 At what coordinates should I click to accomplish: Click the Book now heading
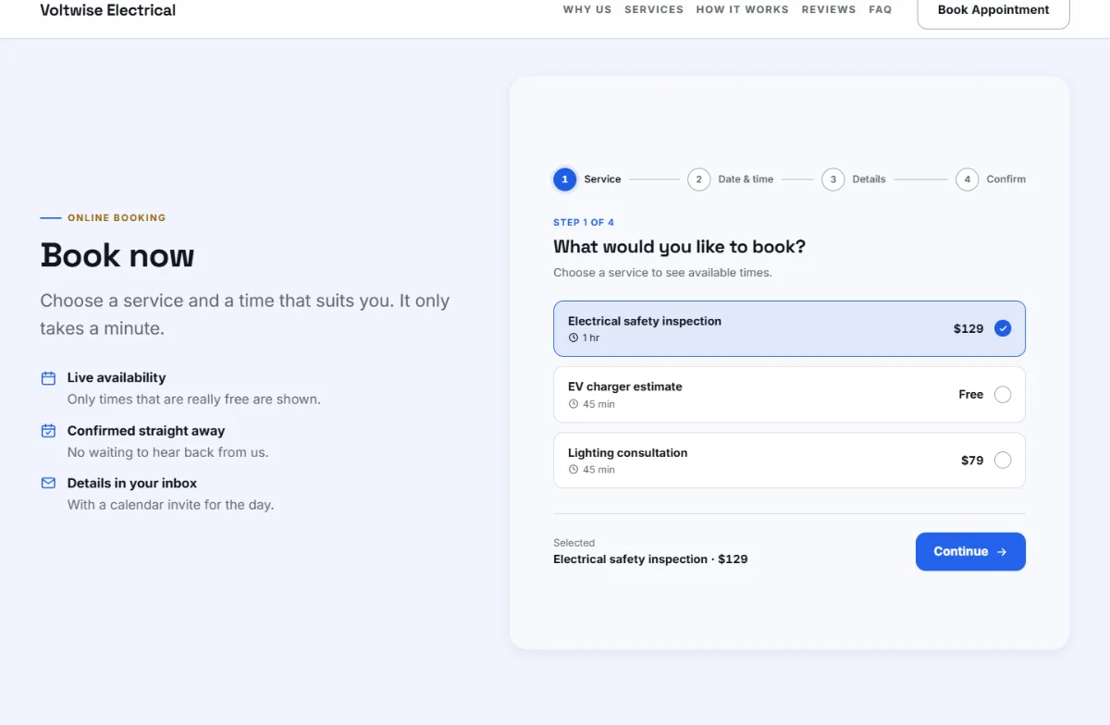click(x=117, y=255)
